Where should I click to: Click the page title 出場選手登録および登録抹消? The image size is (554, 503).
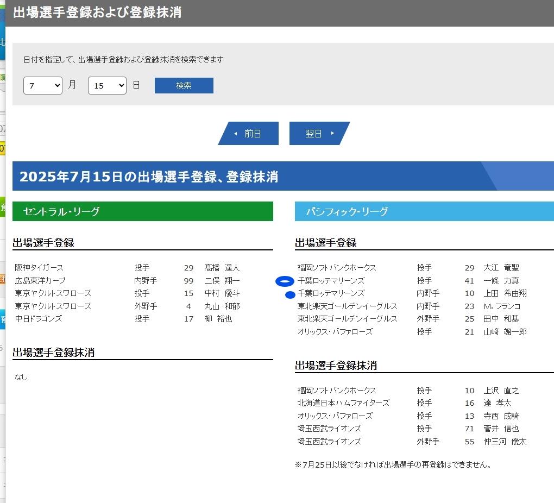97,12
